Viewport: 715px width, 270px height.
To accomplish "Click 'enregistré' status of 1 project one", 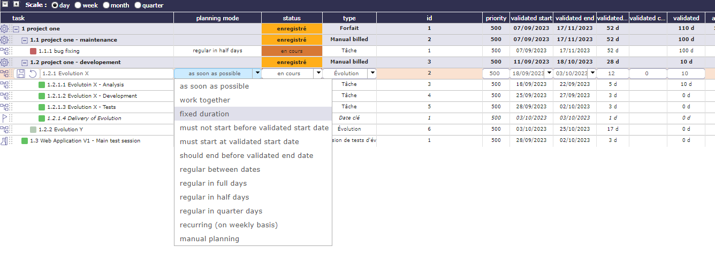I will tap(292, 29).
